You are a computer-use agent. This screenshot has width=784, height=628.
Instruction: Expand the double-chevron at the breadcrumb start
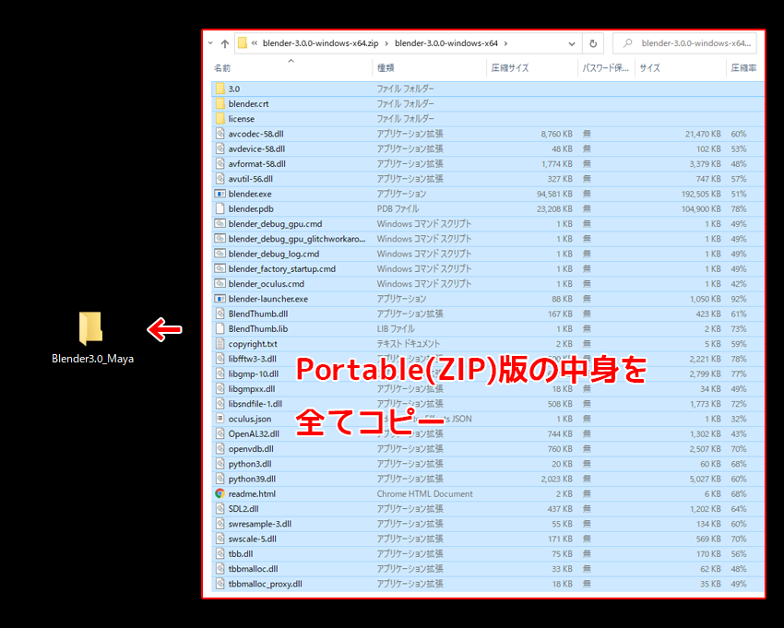pos(255,42)
